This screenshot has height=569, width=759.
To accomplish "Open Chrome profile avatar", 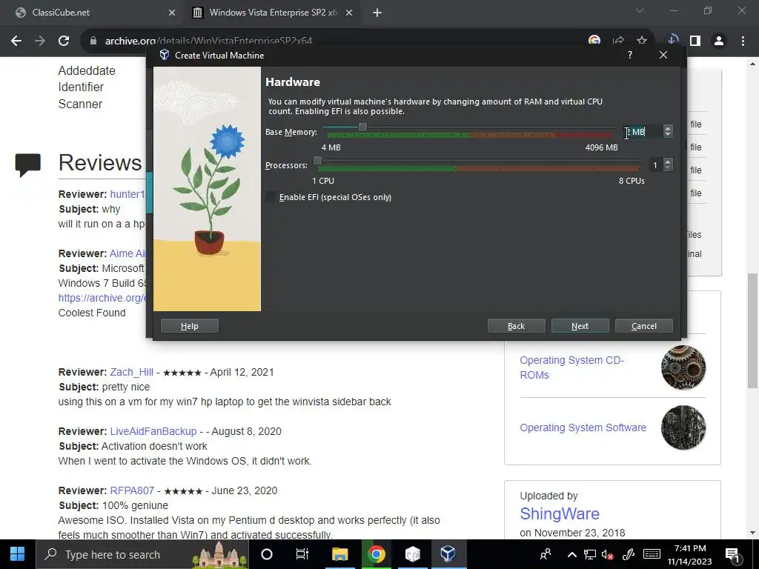I will tap(719, 41).
